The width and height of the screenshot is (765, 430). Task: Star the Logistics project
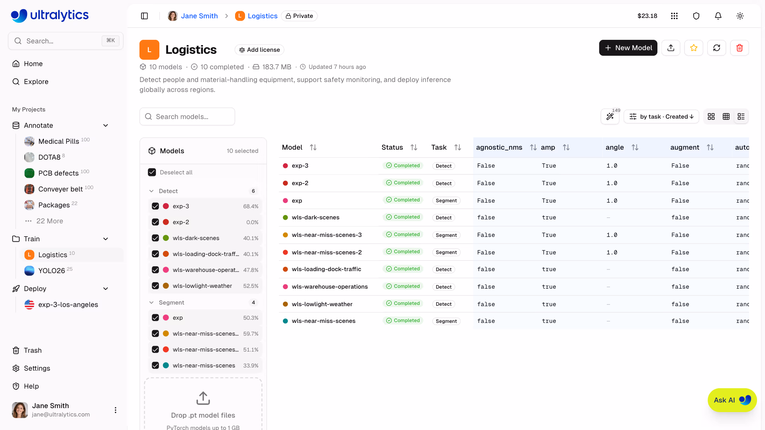click(694, 48)
